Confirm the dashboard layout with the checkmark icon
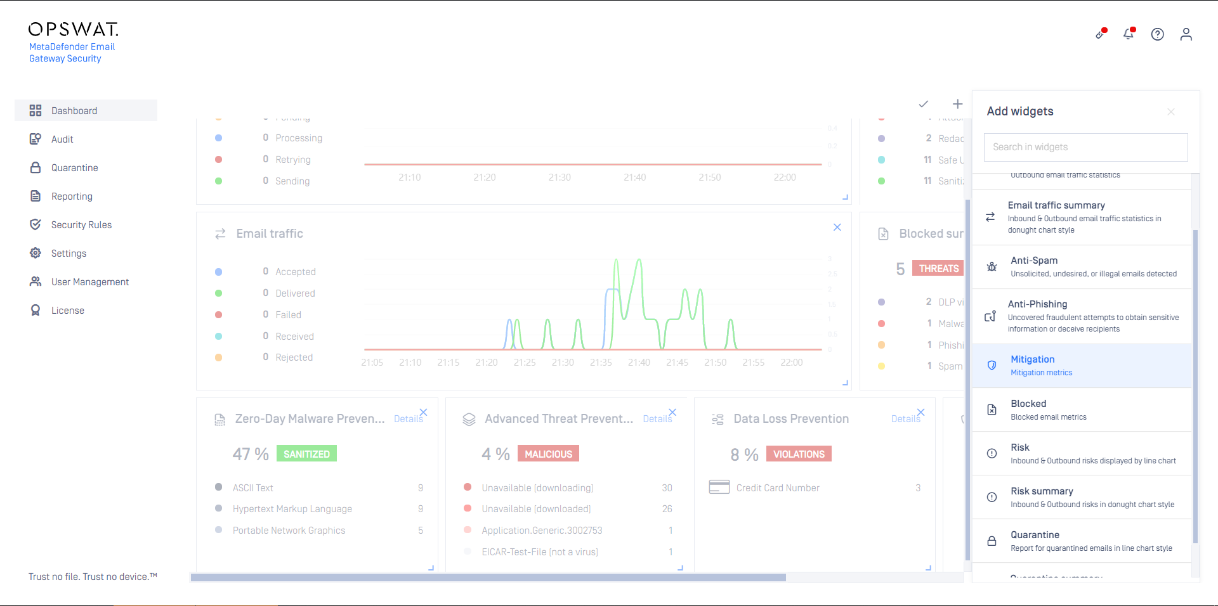Viewport: 1218px width, 606px height. pos(924,104)
